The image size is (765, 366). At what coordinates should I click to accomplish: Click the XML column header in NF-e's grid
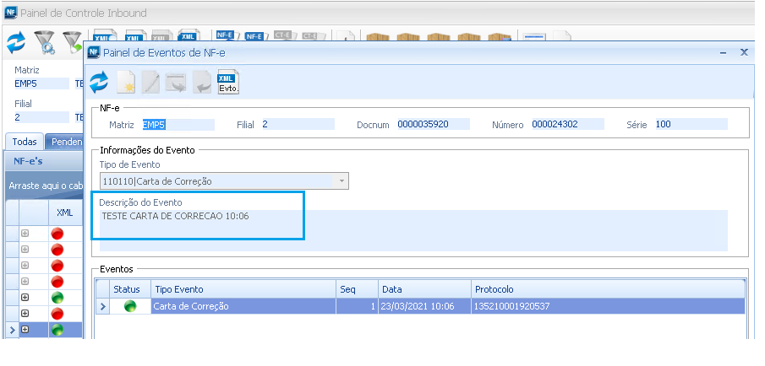[x=65, y=213]
